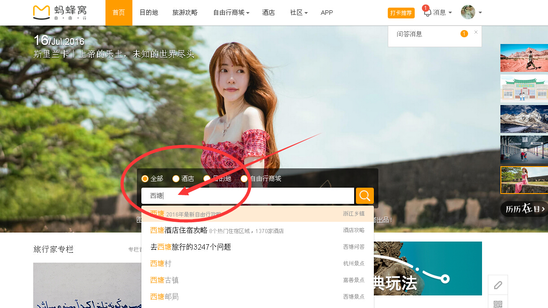
Task: Open the 酒店 nav item
Action: point(268,13)
